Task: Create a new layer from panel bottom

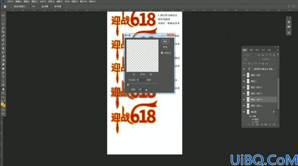Action: [x=270, y=125]
